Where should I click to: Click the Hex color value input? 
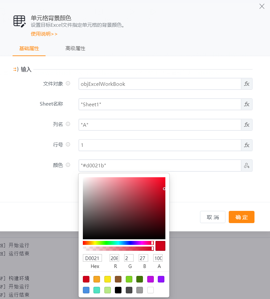pos(92,258)
